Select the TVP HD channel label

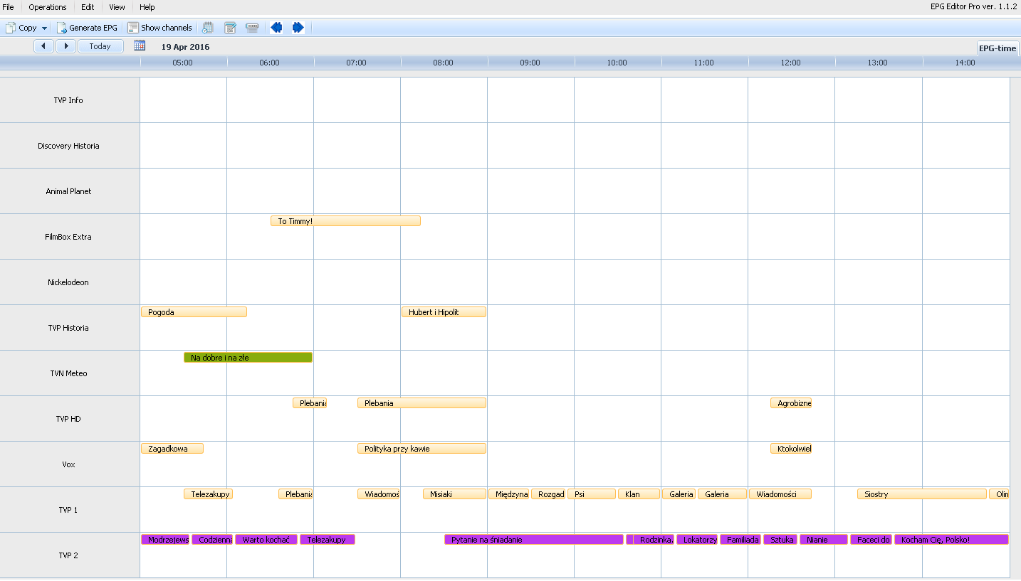click(x=68, y=419)
